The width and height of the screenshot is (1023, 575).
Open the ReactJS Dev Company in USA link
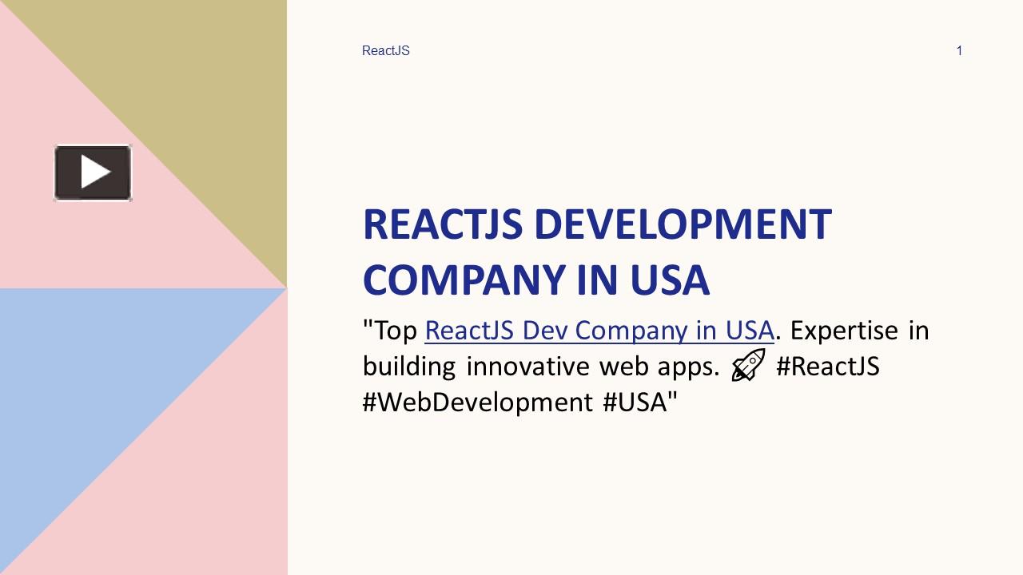[599, 330]
